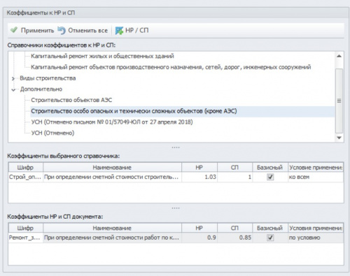350x276 pixels.
Task: Expand the Виды строительства tree node
Action: pyautogui.click(x=13, y=78)
